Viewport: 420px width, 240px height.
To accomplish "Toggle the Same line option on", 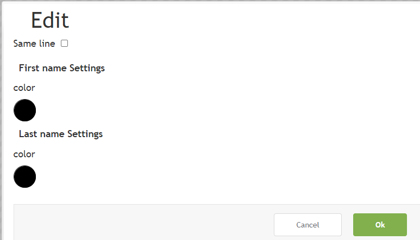I will [x=64, y=44].
